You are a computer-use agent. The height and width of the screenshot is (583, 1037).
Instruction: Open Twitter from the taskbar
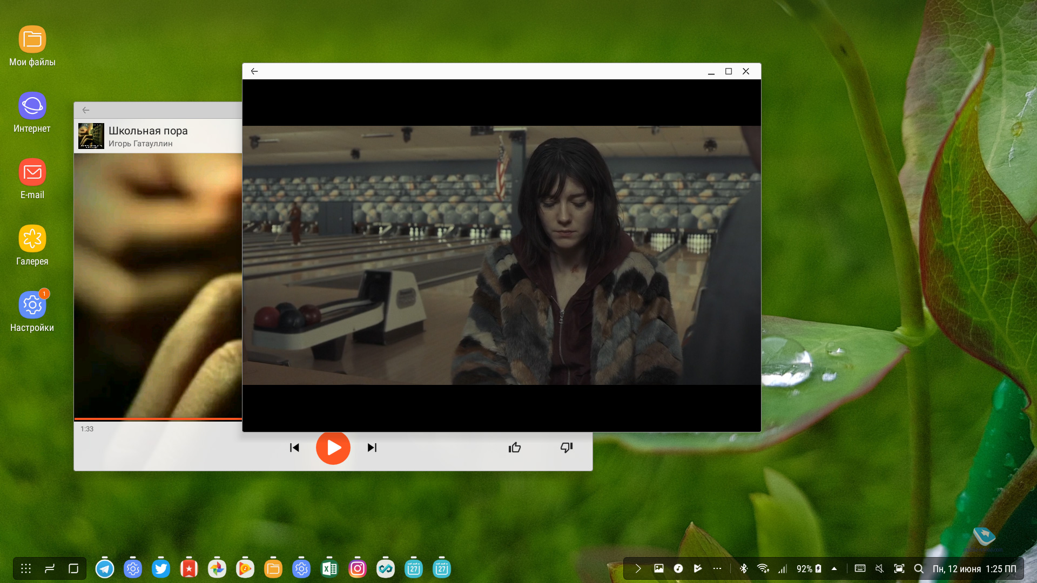(x=161, y=568)
